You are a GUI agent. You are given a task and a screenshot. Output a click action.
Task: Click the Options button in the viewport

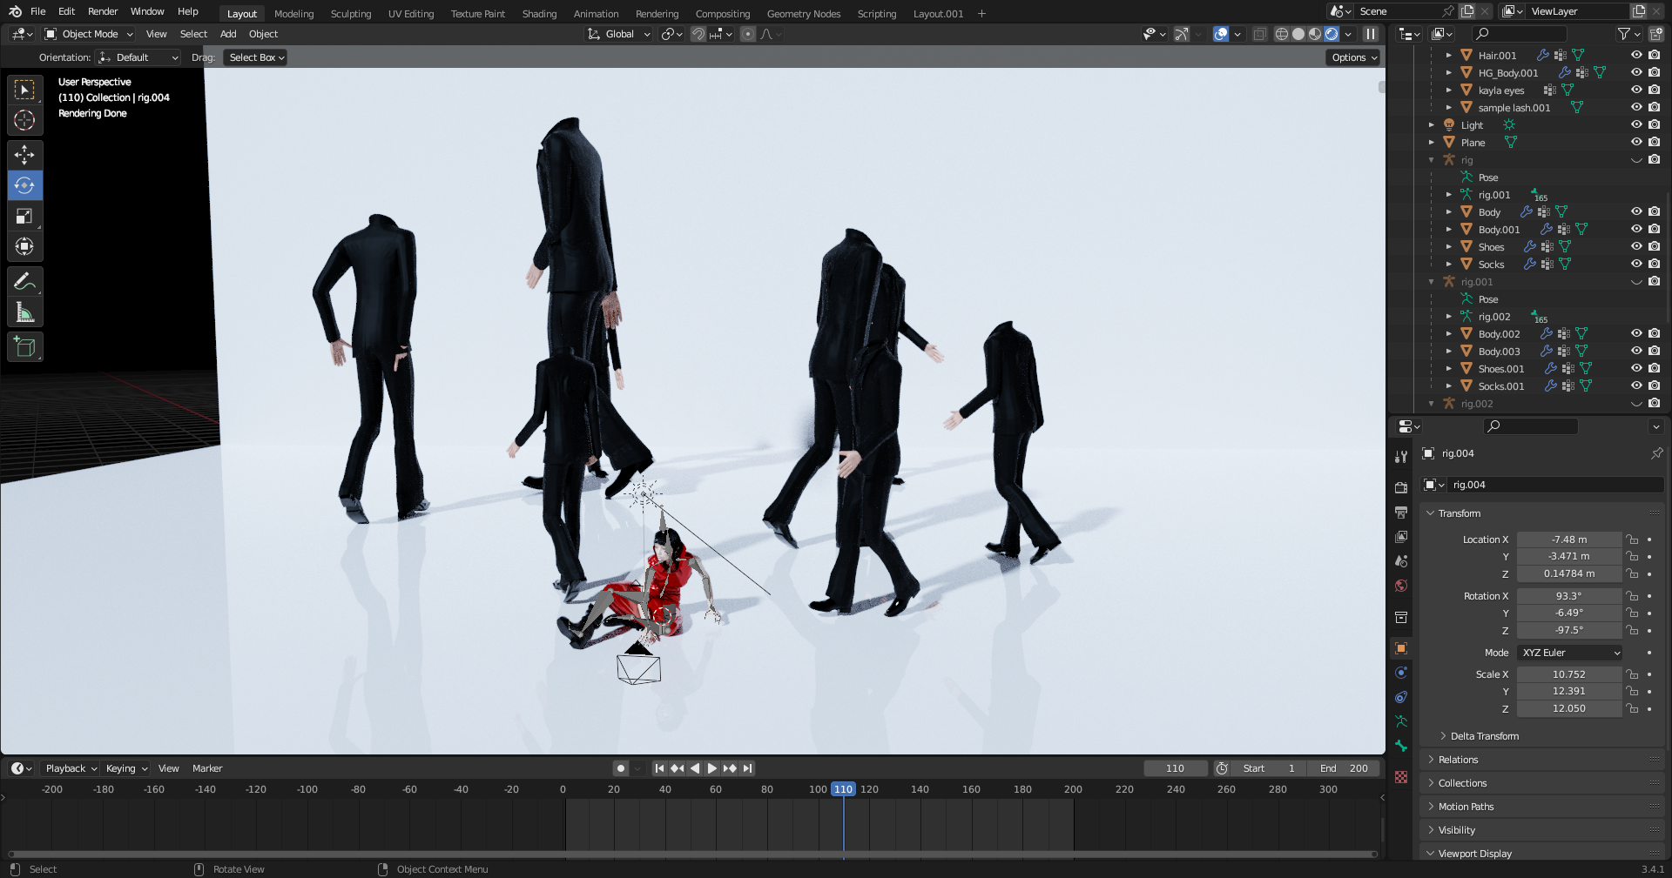pyautogui.click(x=1353, y=57)
